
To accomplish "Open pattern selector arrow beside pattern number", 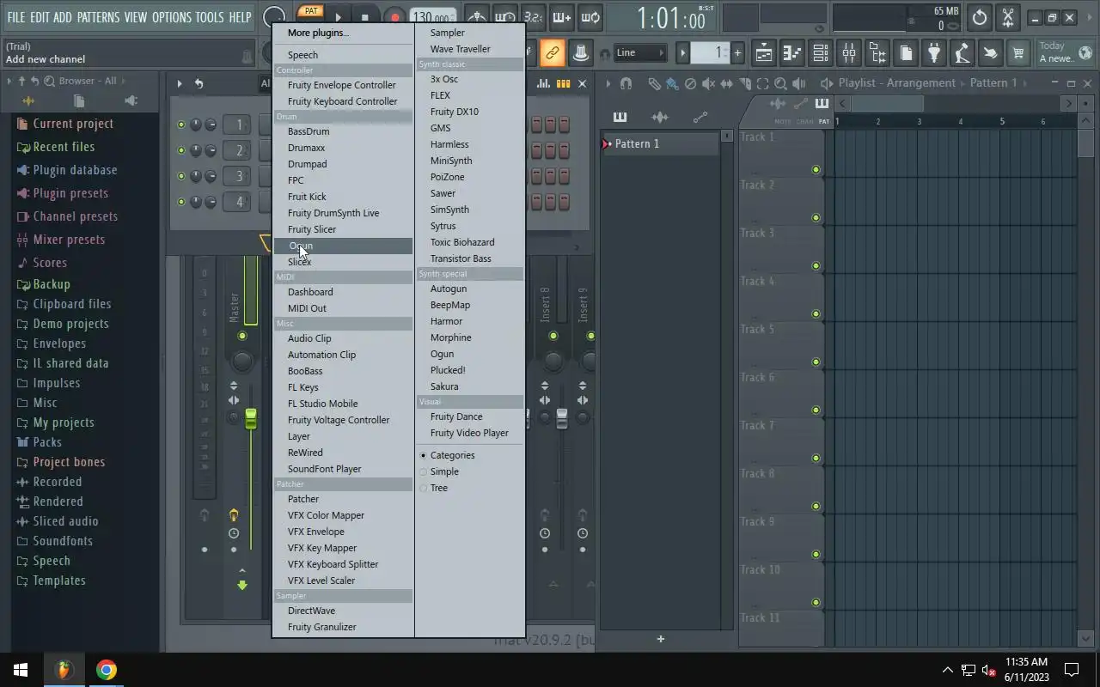I will [x=683, y=53].
